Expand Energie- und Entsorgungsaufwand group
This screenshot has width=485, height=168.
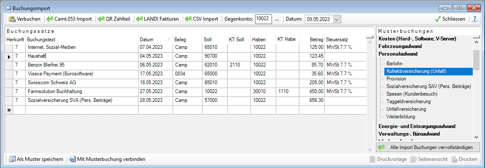417,126
